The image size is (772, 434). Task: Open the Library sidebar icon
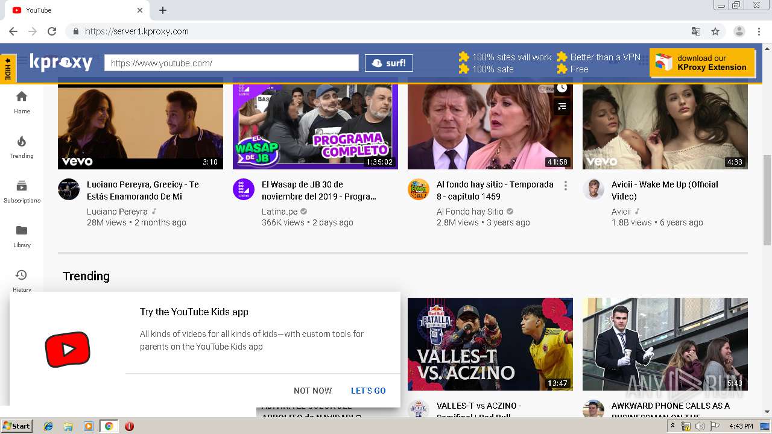tap(22, 236)
